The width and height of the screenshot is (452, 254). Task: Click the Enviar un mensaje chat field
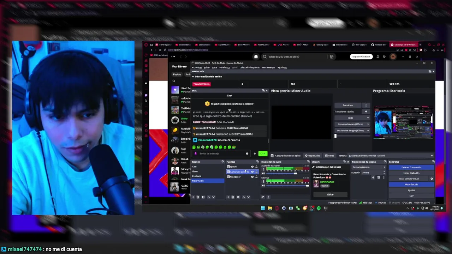coord(221,154)
